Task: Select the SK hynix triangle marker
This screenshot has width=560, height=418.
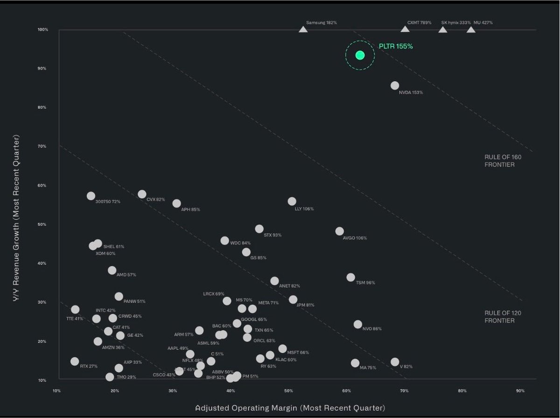Action: click(443, 29)
